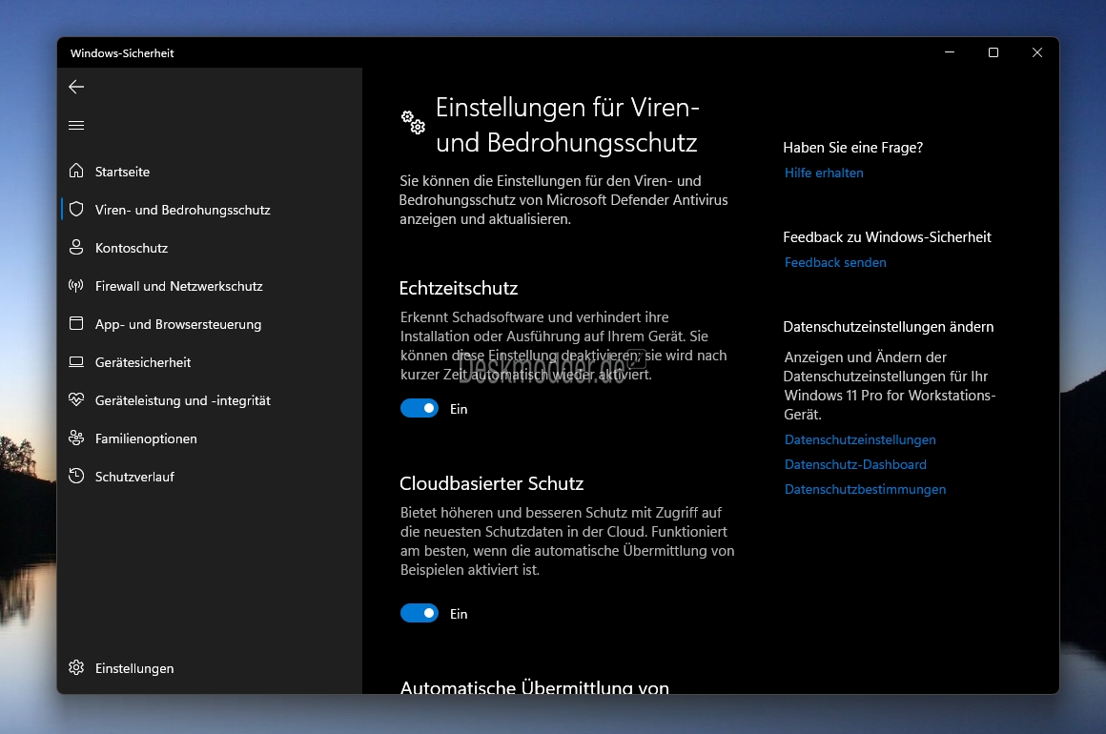Click the window icon for App-Steuerung
The image size is (1106, 734).
click(76, 324)
